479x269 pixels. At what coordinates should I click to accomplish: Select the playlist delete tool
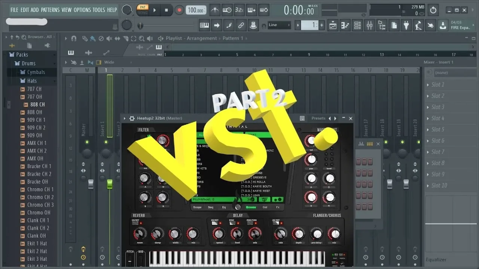tap(101, 38)
